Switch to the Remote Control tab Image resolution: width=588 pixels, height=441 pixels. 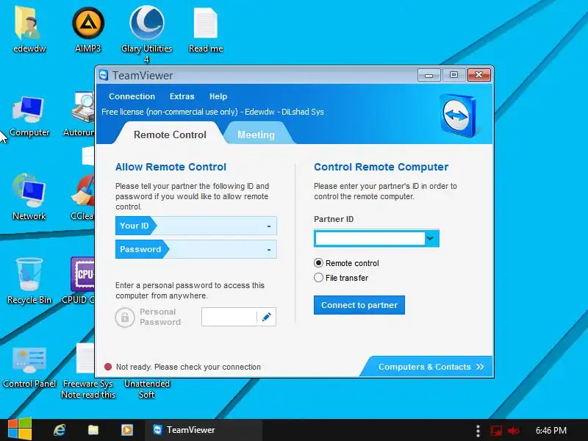coord(170,135)
